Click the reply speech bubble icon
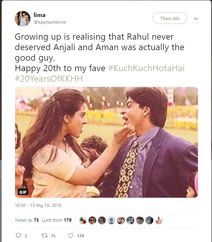Screen dimensions: 212x242 18,235
